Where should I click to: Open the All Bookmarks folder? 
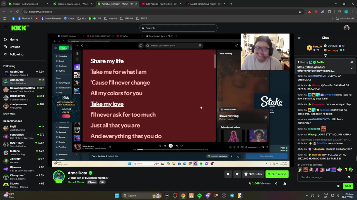(x=345, y=19)
